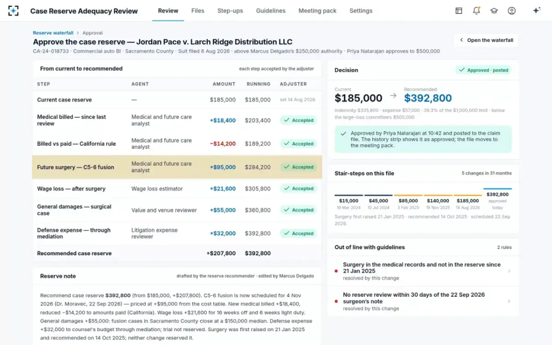This screenshot has width=552, height=345.
Task: Select the $392,800 stair-step approved today
Action: point(498,200)
